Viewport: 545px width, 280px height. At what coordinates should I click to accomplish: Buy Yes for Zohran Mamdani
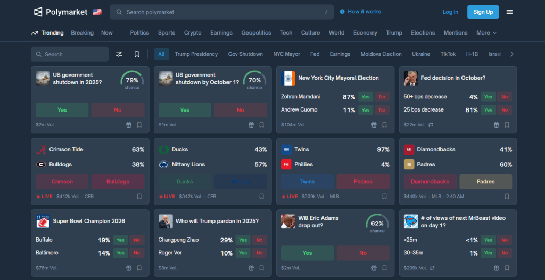(366, 97)
